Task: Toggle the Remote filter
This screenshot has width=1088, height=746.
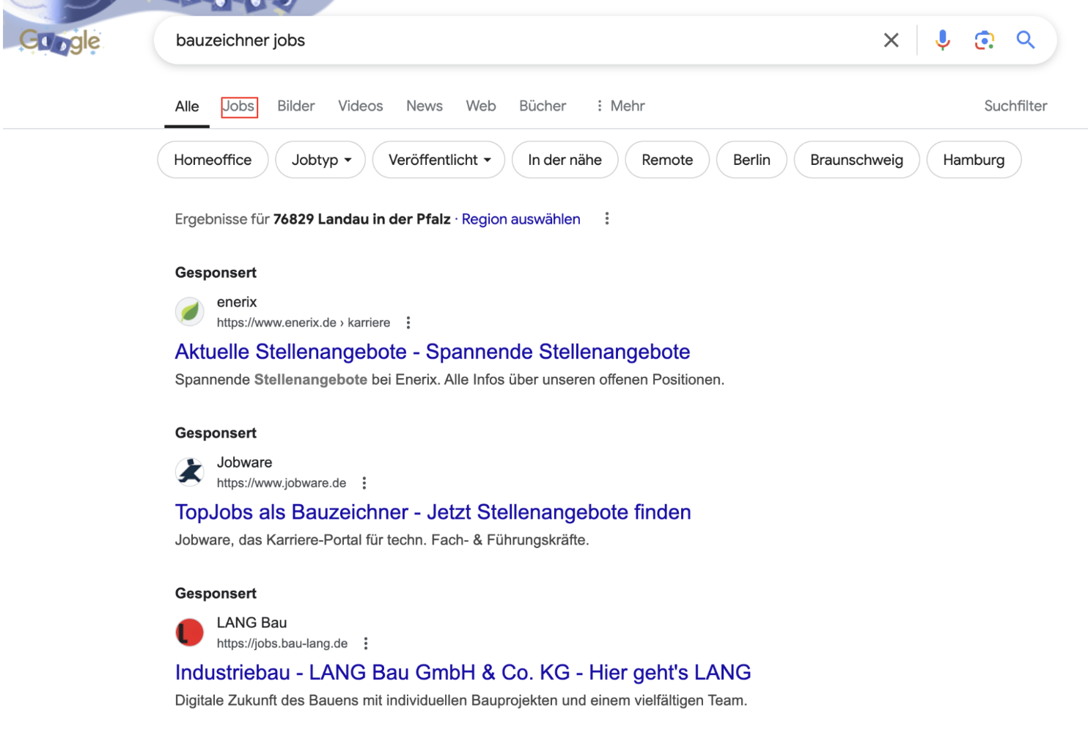Action: click(x=667, y=160)
